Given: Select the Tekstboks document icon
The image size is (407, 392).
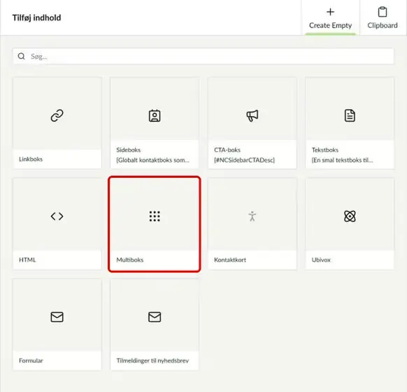Looking at the screenshot, I should [x=350, y=115].
